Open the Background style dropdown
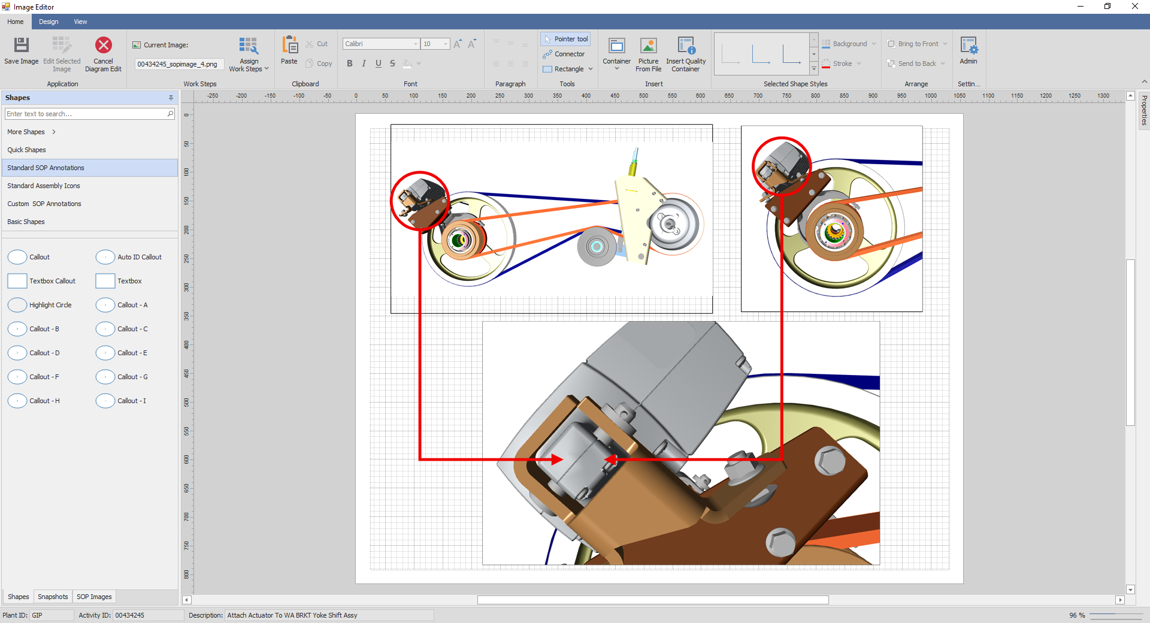The width and height of the screenshot is (1150, 623). click(x=874, y=44)
